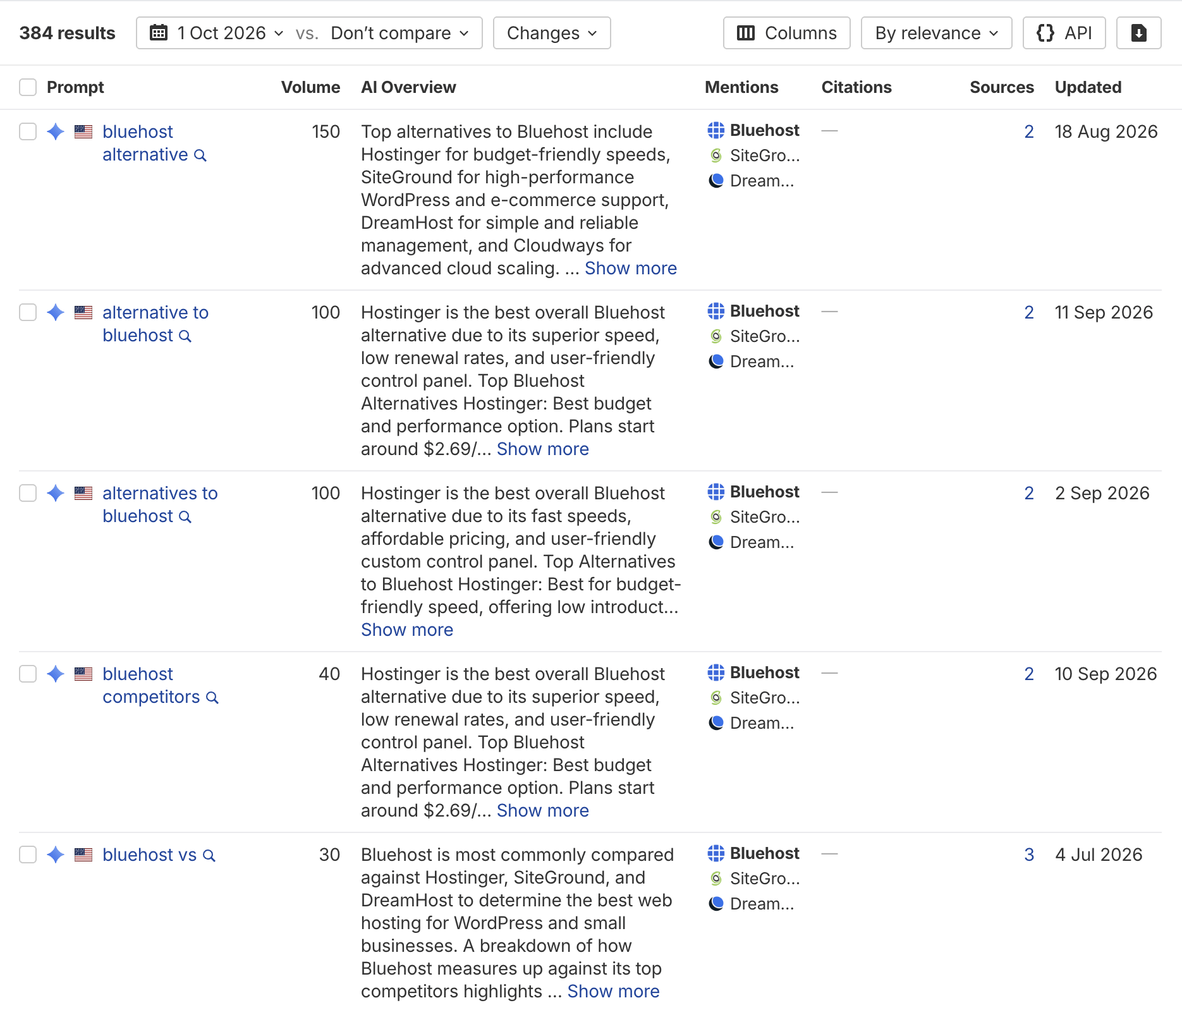1182x1010 pixels.
Task: Open the sources count 3 for bluehost vs
Action: 1029,855
